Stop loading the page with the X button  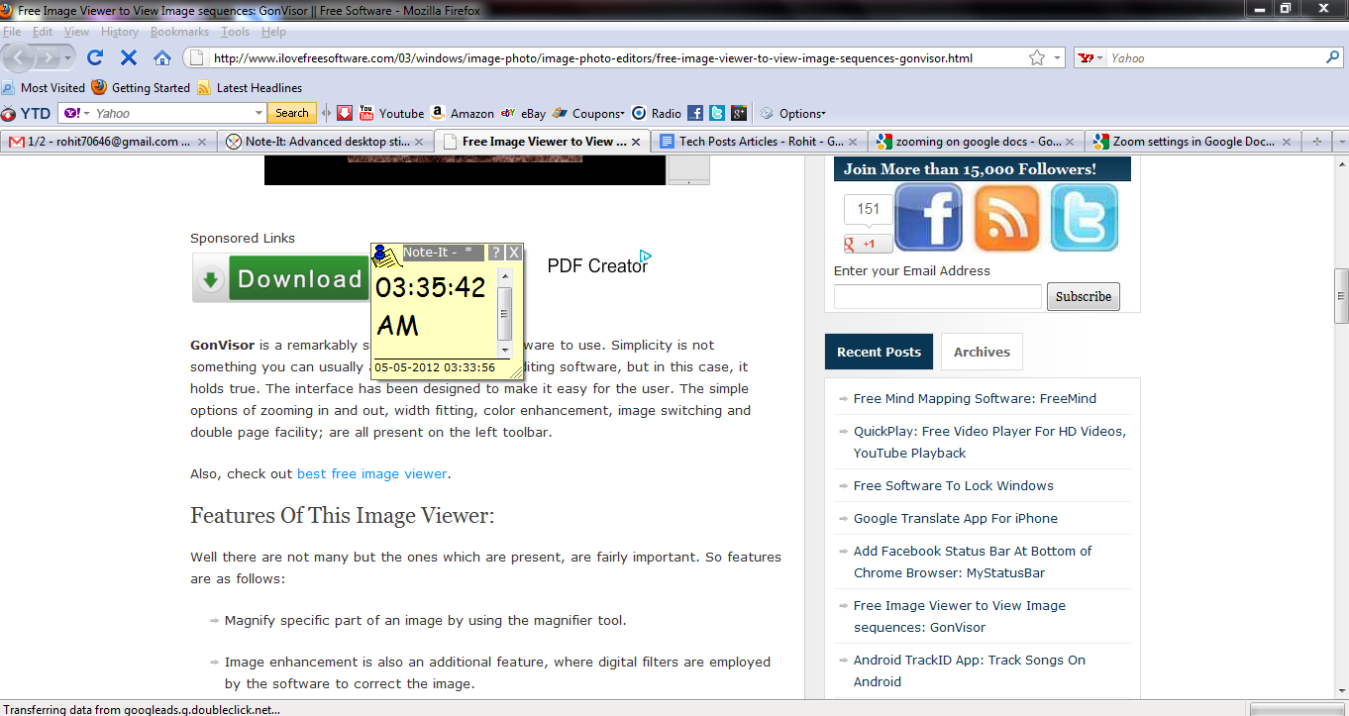tap(128, 57)
